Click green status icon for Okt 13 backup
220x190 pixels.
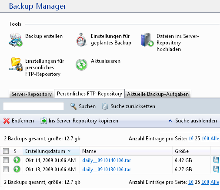[x=17, y=169]
